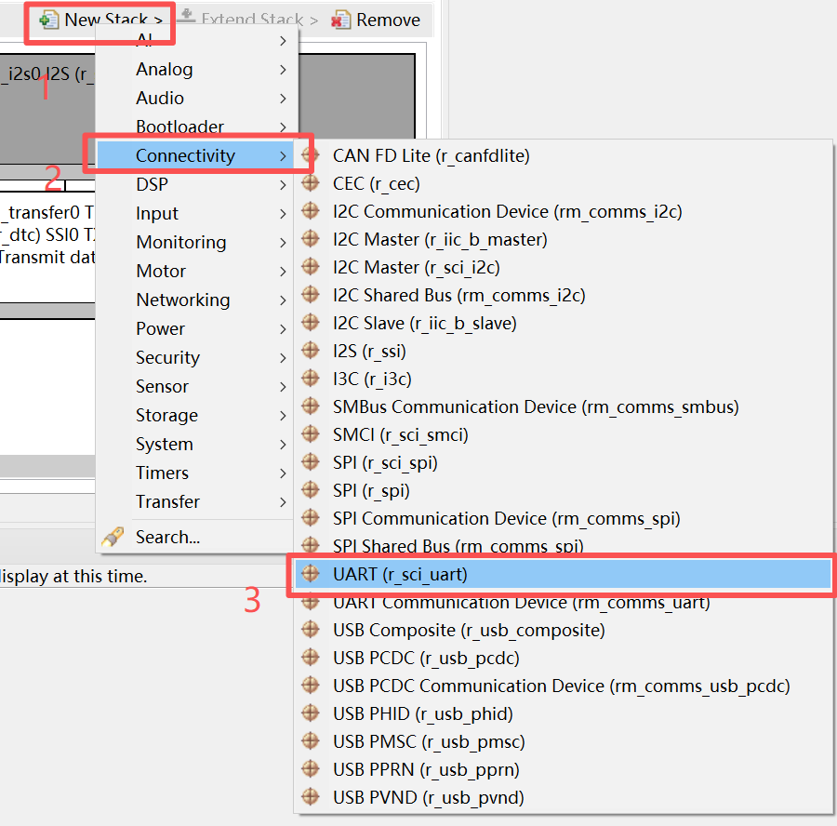Choose SPI (r_sci_spi) from the list

click(564, 462)
